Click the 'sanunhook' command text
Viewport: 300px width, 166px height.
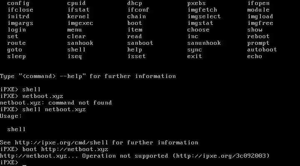pos(204,43)
